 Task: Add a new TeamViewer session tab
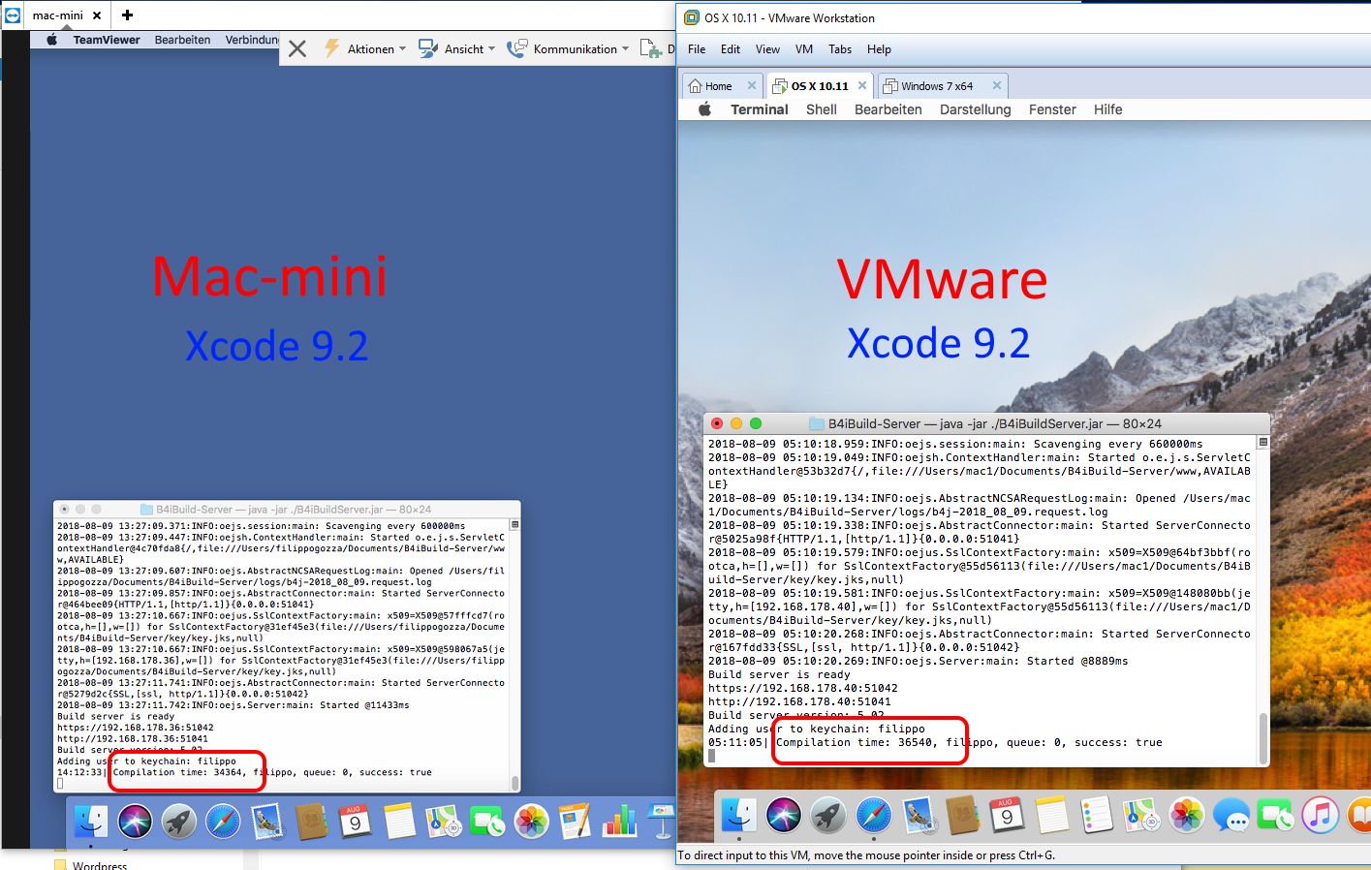click(x=127, y=16)
